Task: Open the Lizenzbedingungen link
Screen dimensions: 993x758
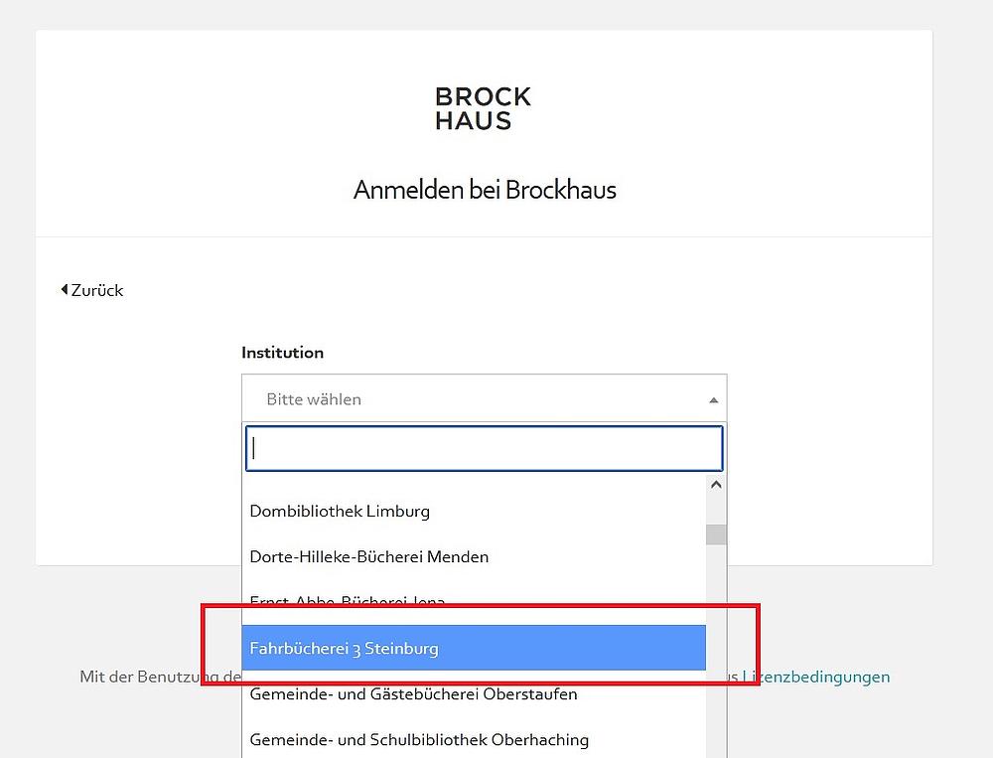Action: pos(816,677)
